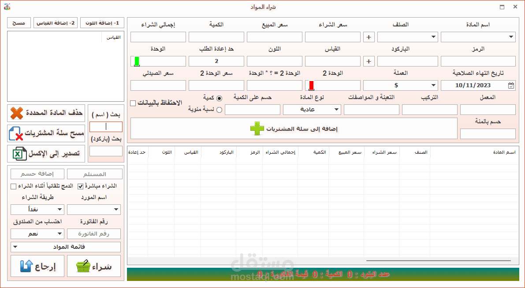Click the الباركود table column header

click(218, 152)
